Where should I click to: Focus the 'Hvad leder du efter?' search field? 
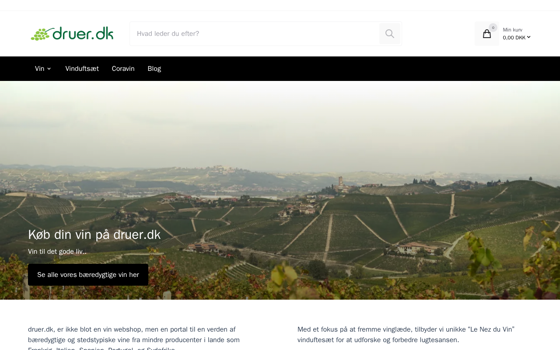(255, 34)
